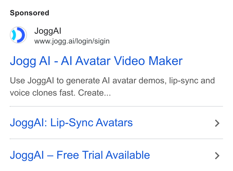Click the JoggAI site name above the URL
Screen dimensions: 233x171
click(x=48, y=31)
